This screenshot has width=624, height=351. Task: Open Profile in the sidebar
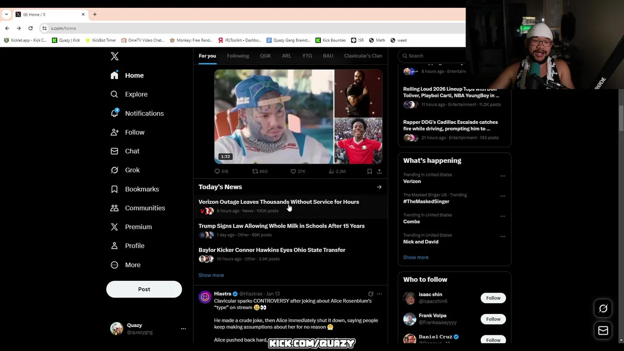[x=128, y=246]
